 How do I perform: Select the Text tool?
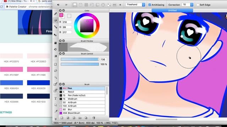(x=55, y=98)
